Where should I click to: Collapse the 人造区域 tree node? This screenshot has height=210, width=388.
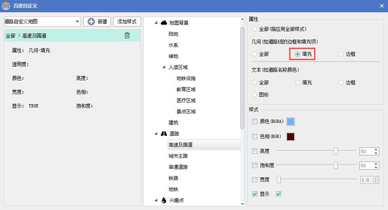pos(164,67)
